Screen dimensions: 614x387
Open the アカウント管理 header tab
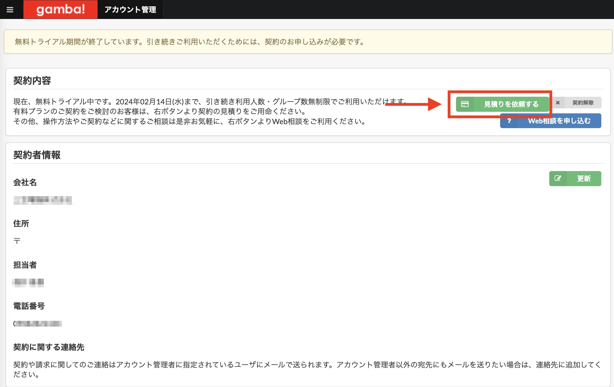pos(130,10)
